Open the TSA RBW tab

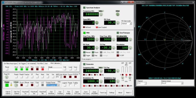40,64
